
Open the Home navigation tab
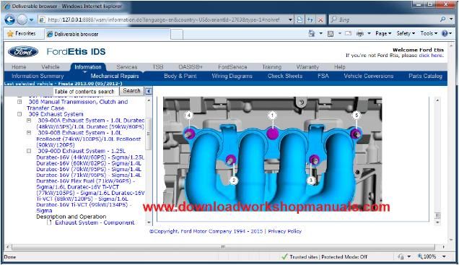[19, 67]
